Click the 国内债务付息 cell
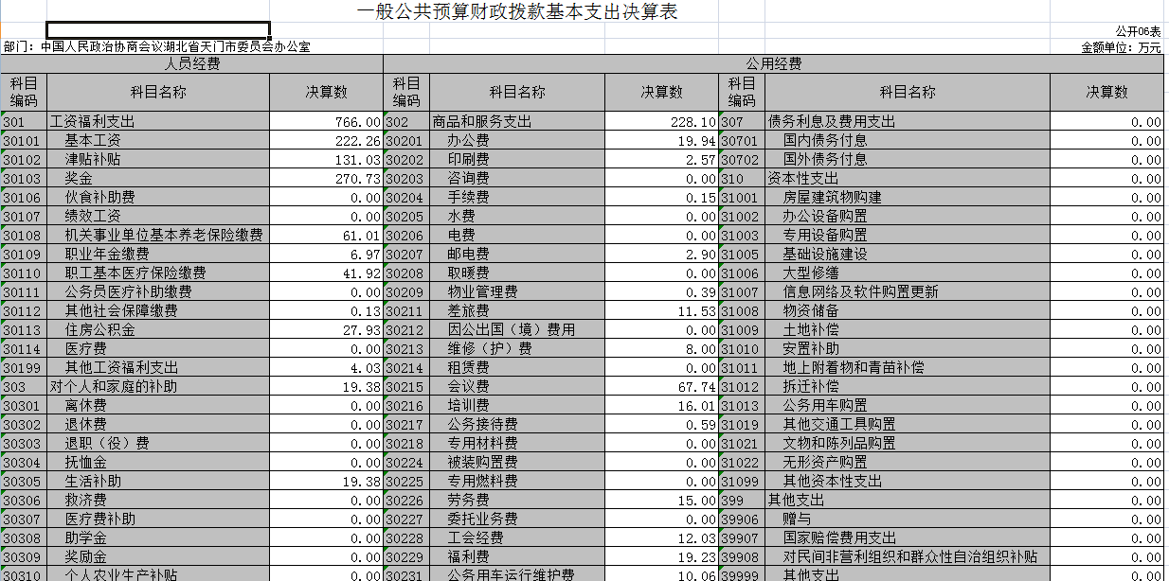Image resolution: width=1169 pixels, height=581 pixels. tap(908, 141)
